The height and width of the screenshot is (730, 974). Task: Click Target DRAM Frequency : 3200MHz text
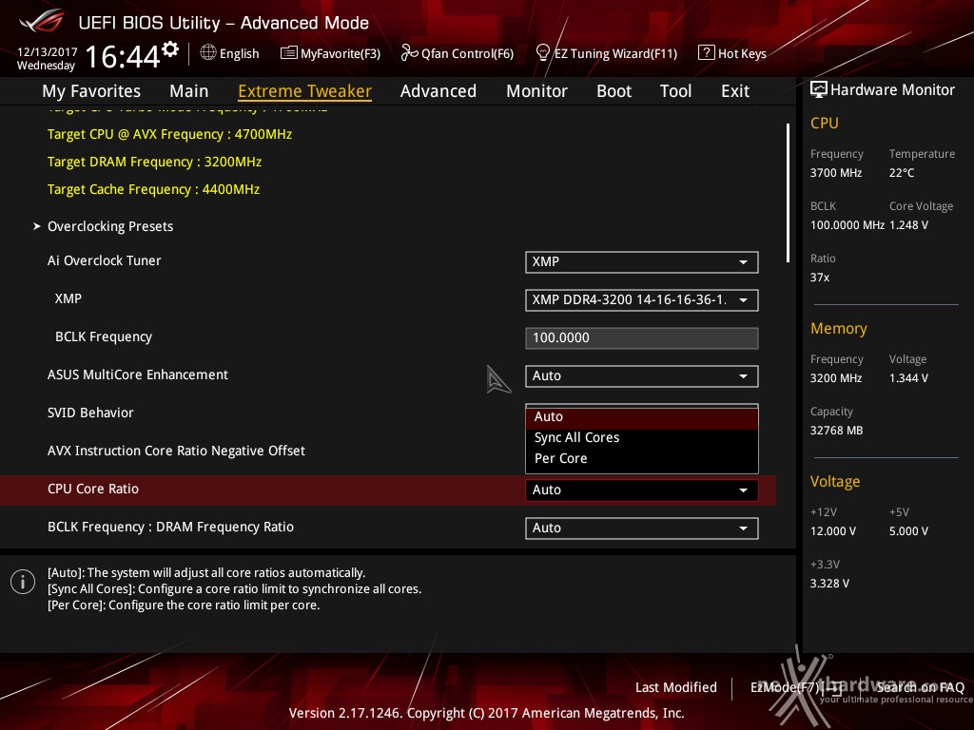(x=155, y=162)
